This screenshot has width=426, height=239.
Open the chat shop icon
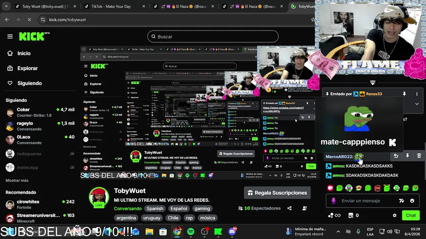click(x=350, y=215)
